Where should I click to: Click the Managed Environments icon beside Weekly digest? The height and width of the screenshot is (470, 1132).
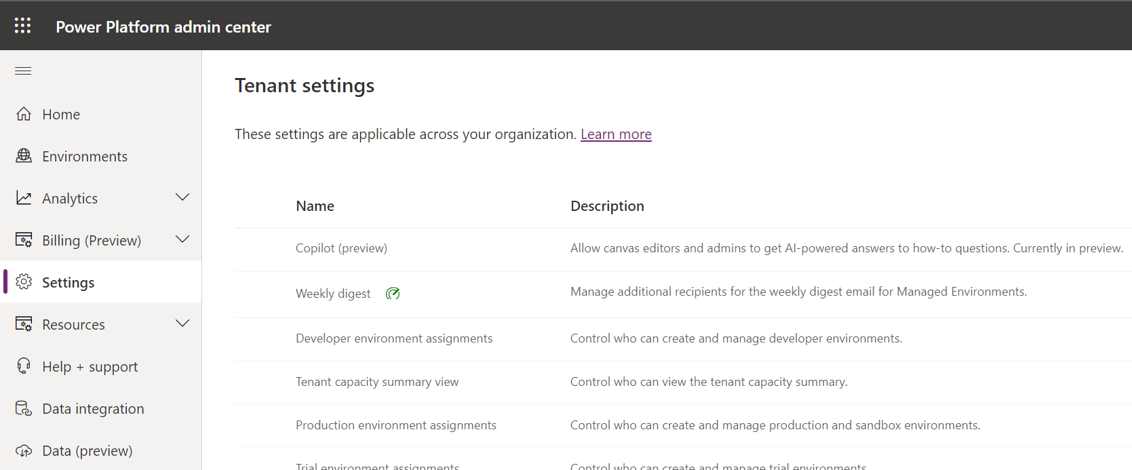pos(393,294)
